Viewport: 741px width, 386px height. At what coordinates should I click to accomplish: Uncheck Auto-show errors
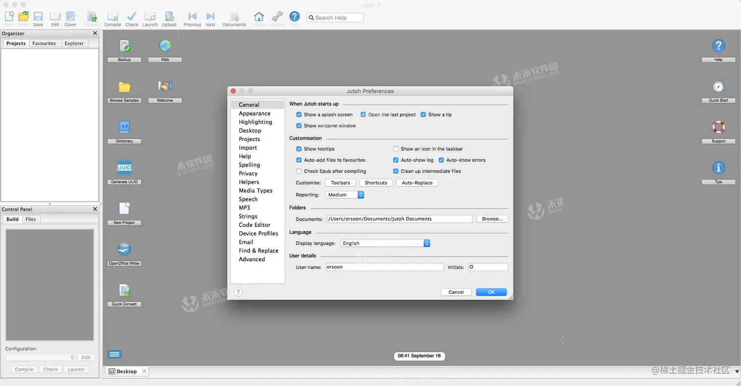(441, 160)
